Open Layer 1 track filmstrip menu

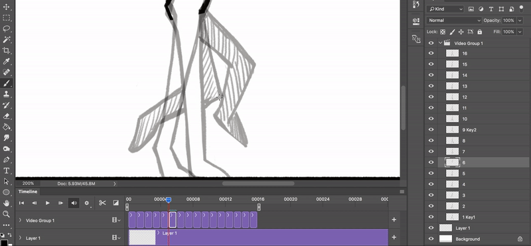click(116, 237)
